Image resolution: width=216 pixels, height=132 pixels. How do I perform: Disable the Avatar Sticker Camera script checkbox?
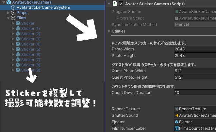click(121, 4)
